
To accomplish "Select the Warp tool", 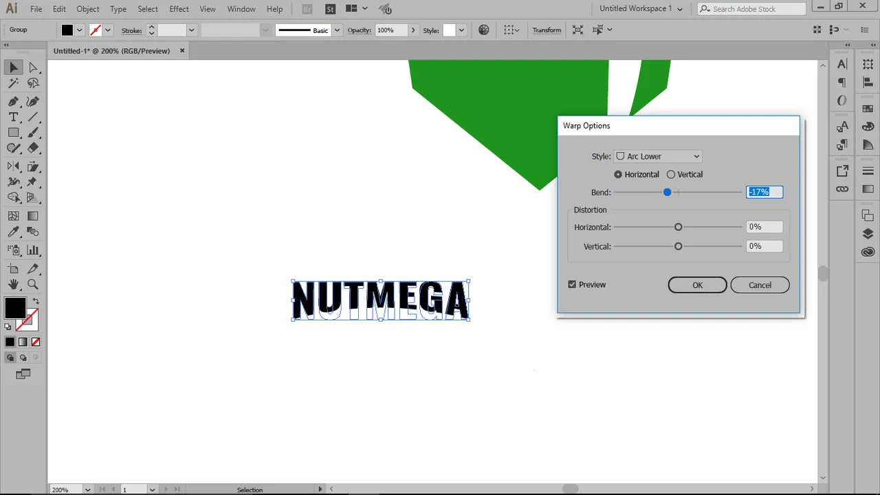I will coord(14,182).
